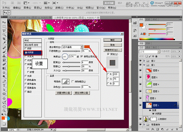Toggle the 预览 preview checkbox
Image resolution: width=183 pixels, height=132 pixels.
(x=108, y=54)
